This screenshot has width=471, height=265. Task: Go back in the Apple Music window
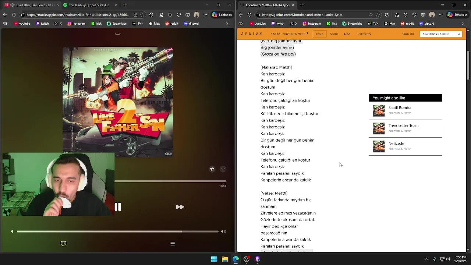click(5, 15)
